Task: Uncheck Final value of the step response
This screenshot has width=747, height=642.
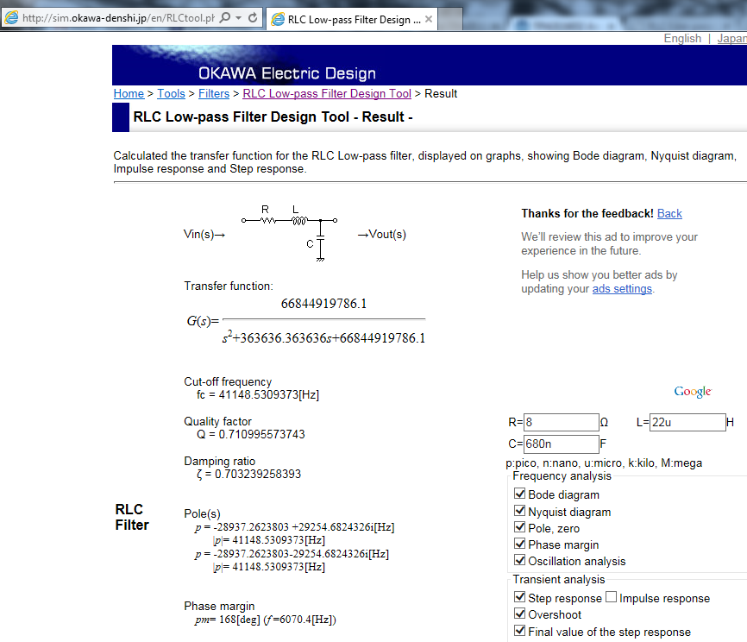Action: (520, 631)
